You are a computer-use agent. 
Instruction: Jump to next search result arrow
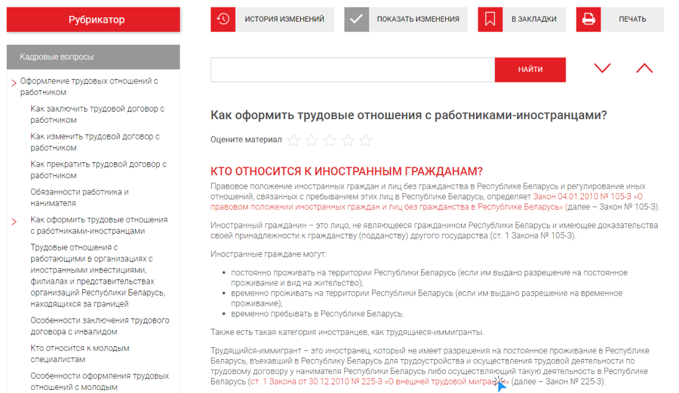[x=602, y=68]
